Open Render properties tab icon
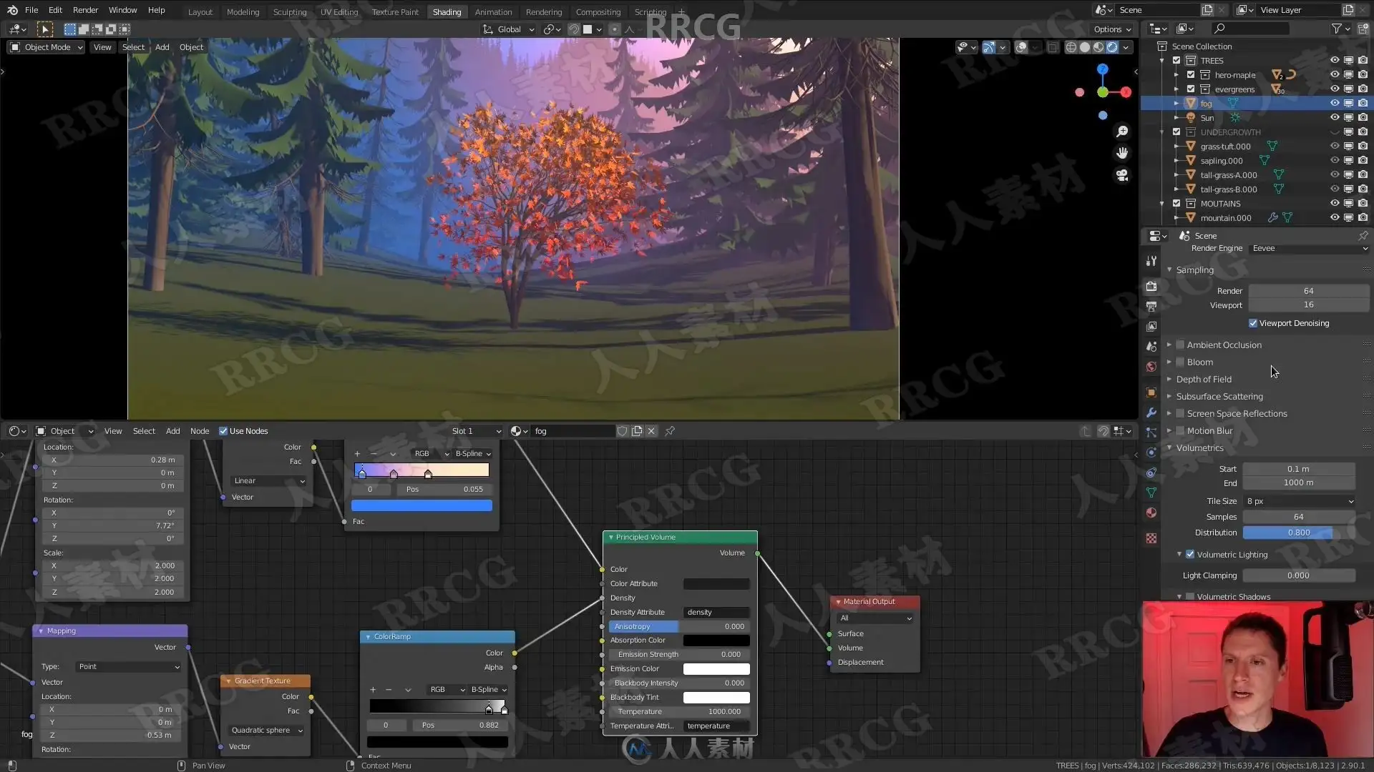The height and width of the screenshot is (772, 1374). click(x=1151, y=286)
